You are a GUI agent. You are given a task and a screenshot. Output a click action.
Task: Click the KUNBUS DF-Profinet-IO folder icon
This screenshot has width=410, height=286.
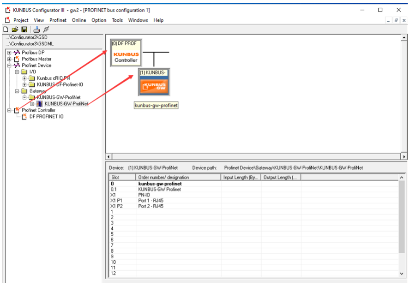(32, 84)
